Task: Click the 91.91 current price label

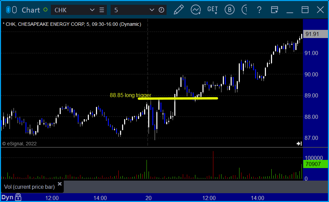Action: tap(315, 34)
